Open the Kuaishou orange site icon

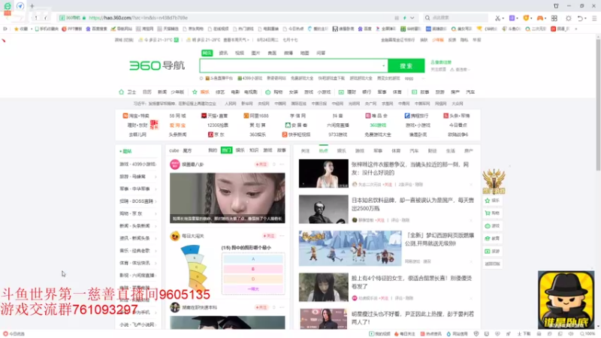click(x=285, y=134)
